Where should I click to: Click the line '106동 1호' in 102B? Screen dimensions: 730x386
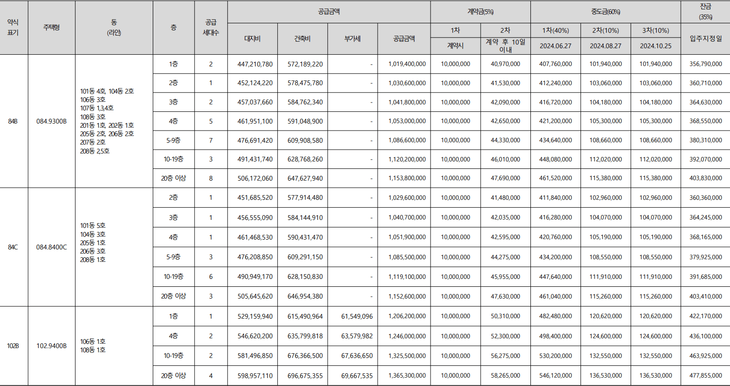[93, 342]
